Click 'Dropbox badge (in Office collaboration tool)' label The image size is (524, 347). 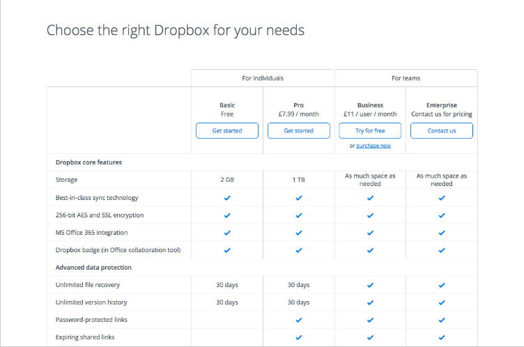point(118,250)
